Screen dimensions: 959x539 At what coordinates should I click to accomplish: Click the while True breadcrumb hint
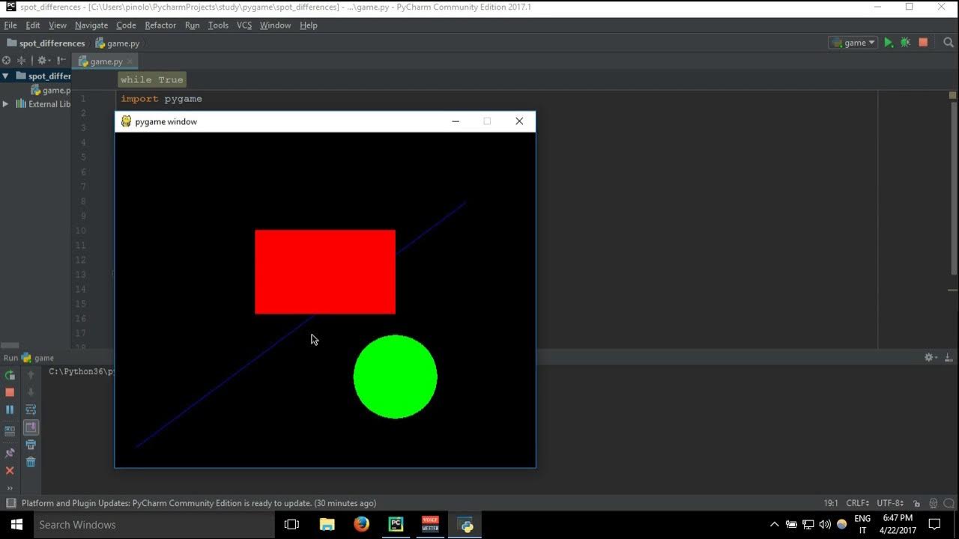click(x=151, y=79)
